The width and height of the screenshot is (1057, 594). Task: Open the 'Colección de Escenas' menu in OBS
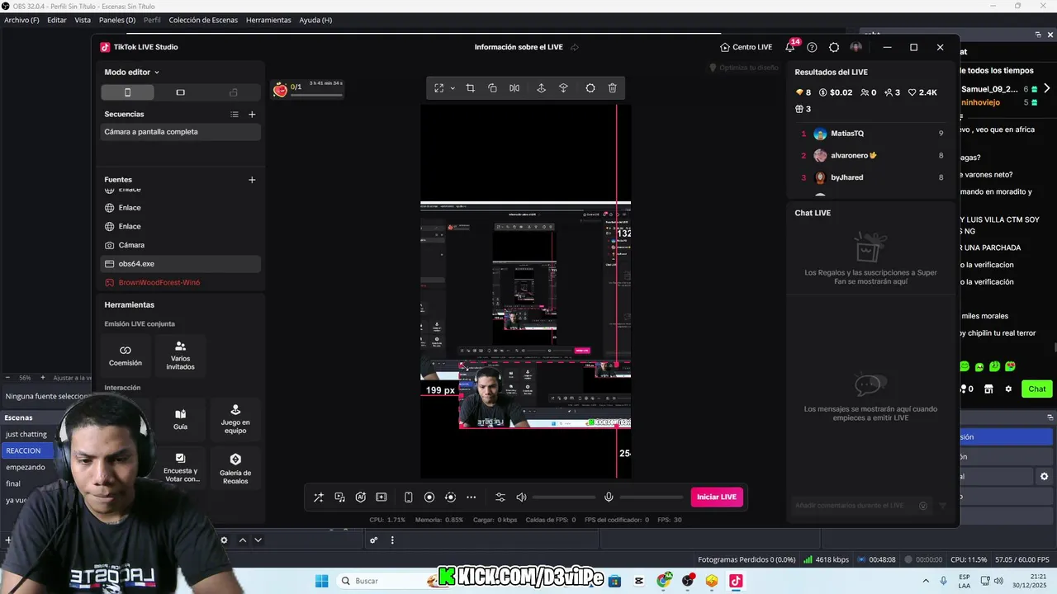click(202, 20)
